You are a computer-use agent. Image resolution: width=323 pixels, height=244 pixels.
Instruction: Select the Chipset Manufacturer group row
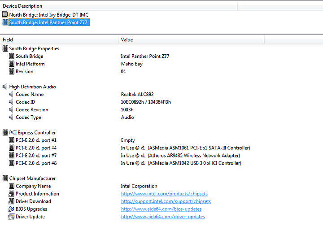point(32,179)
